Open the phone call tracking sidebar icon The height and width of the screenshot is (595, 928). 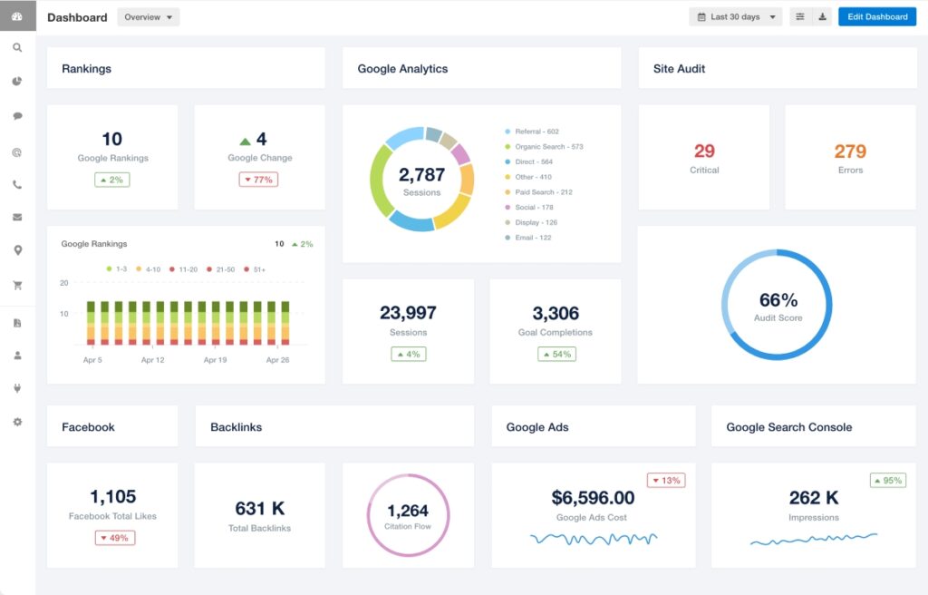17,185
